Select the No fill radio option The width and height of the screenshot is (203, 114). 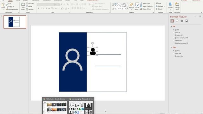point(176,30)
